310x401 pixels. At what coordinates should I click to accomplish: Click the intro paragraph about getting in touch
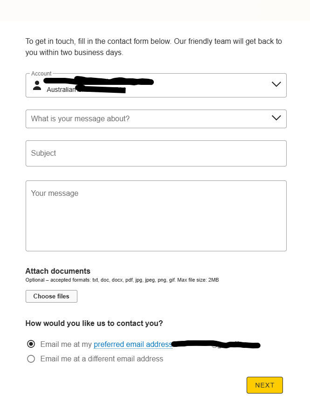click(x=153, y=47)
